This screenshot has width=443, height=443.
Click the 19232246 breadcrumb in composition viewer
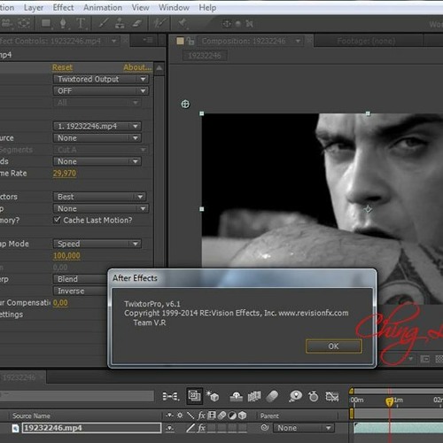205,55
